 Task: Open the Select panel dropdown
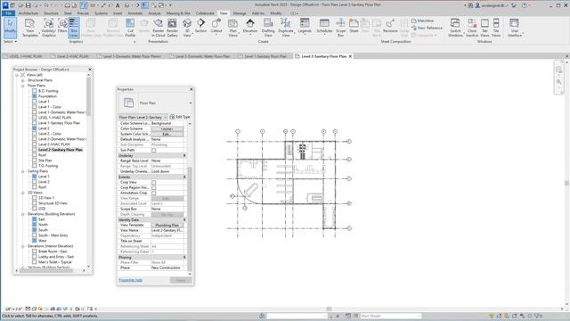coord(10,42)
